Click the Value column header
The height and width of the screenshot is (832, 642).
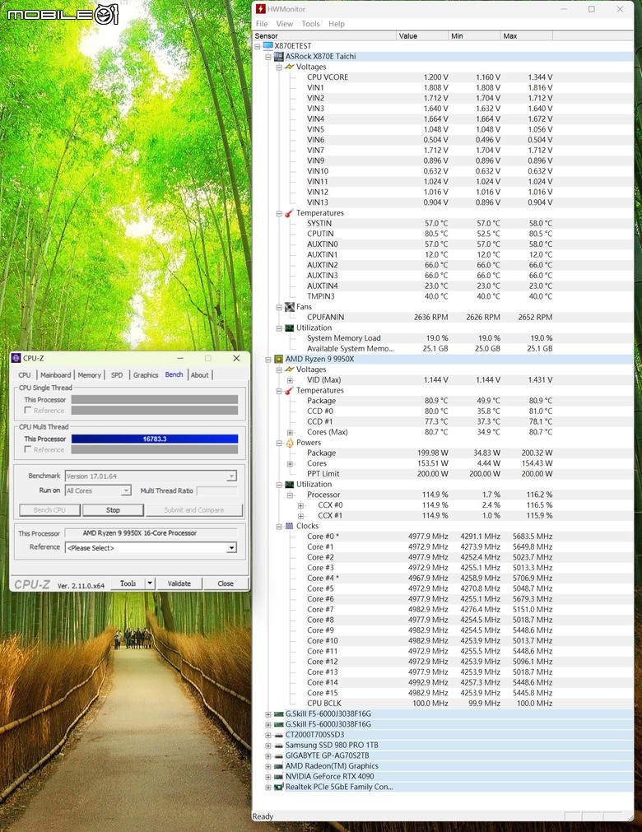tap(422, 35)
